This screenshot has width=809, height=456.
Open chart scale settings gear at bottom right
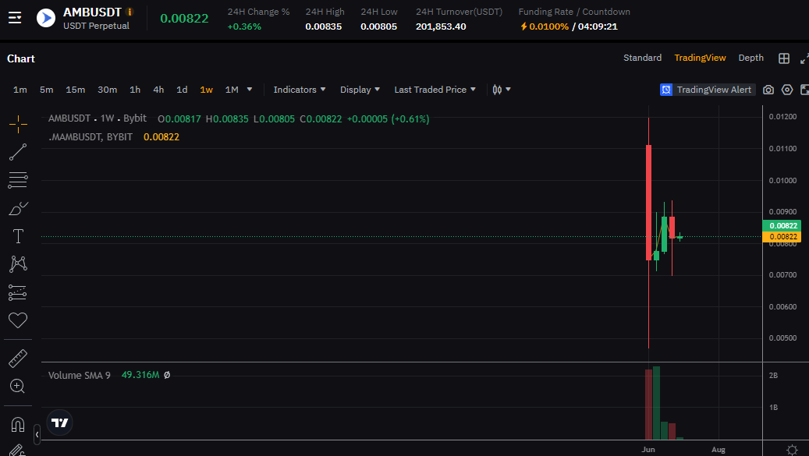pyautogui.click(x=792, y=450)
